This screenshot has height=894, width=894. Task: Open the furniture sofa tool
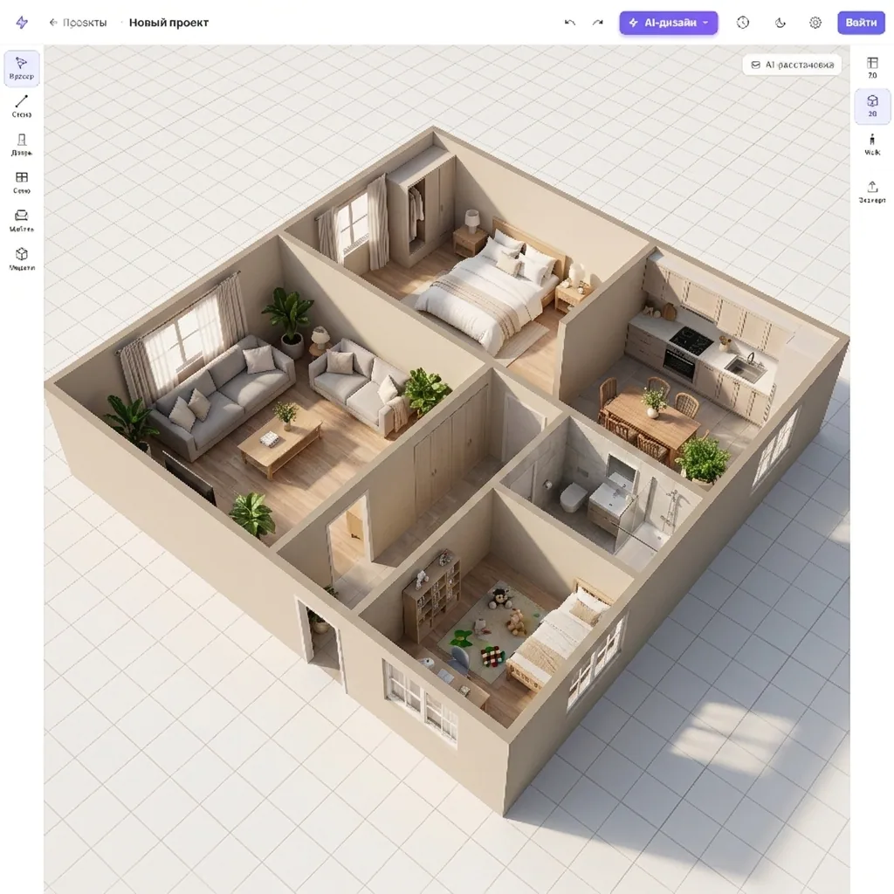[22, 221]
